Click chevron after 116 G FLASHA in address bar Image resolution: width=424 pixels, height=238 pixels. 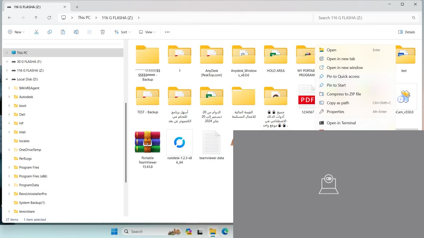138,18
